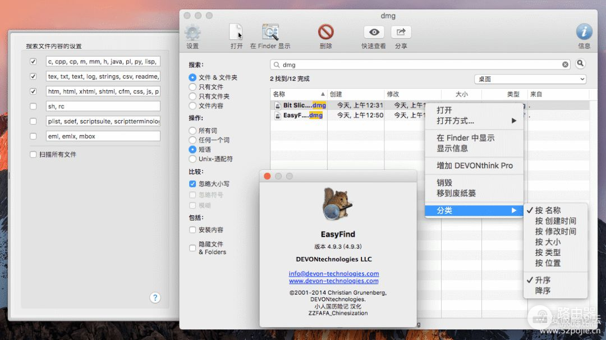Open the 桌面 location dropdown

tap(530, 79)
